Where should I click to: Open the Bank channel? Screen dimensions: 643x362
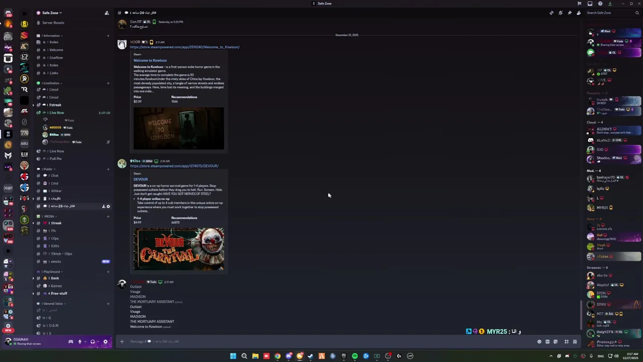73,278
